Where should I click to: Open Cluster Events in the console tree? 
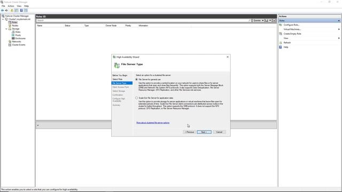(19, 45)
